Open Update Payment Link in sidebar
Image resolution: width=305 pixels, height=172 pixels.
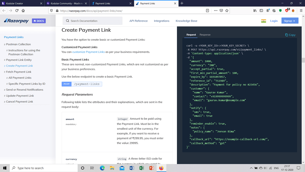tap(20, 96)
